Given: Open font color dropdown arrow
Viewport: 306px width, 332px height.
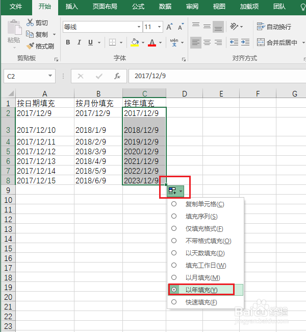Looking at the screenshot, I should (x=160, y=42).
